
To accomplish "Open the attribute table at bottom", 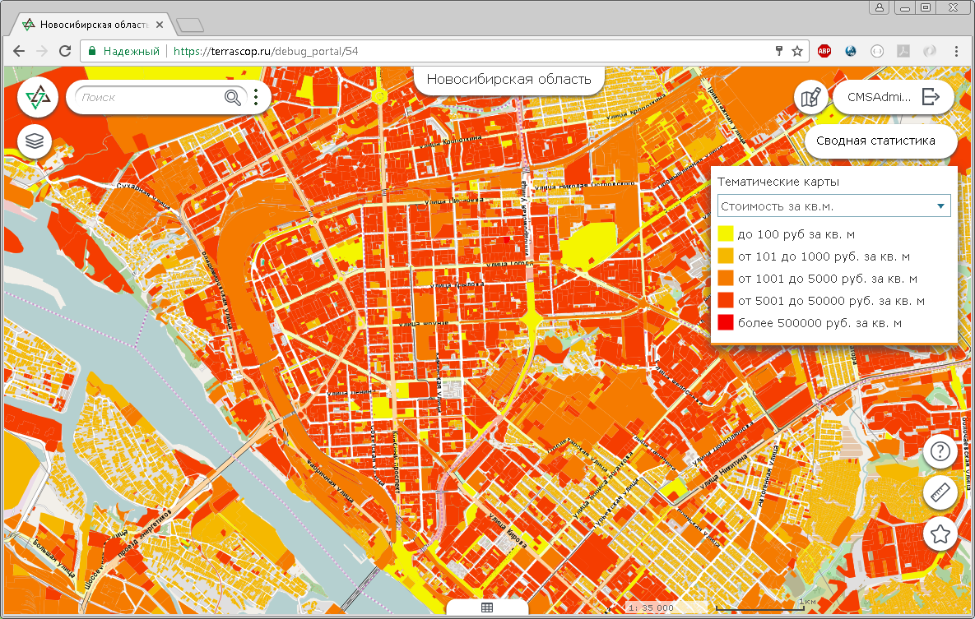I will click(x=487, y=607).
